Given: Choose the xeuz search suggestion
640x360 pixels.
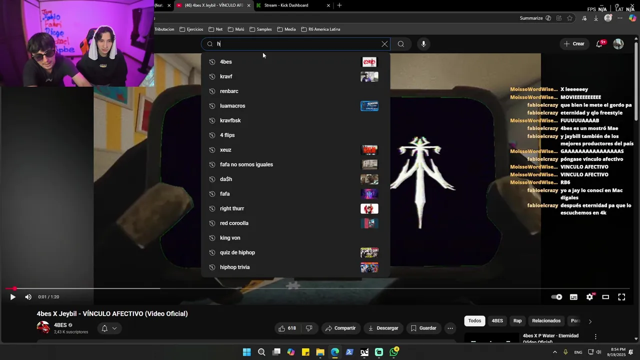Looking at the screenshot, I should (295, 150).
